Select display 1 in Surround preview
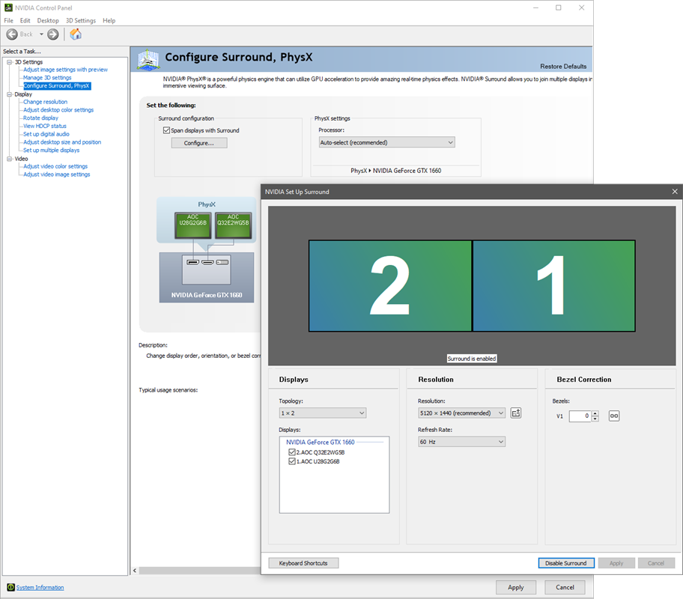683x599 pixels. coord(553,286)
